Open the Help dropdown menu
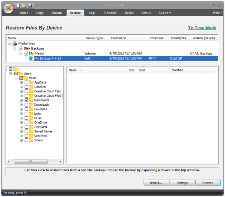The image size is (225, 197). [217, 13]
